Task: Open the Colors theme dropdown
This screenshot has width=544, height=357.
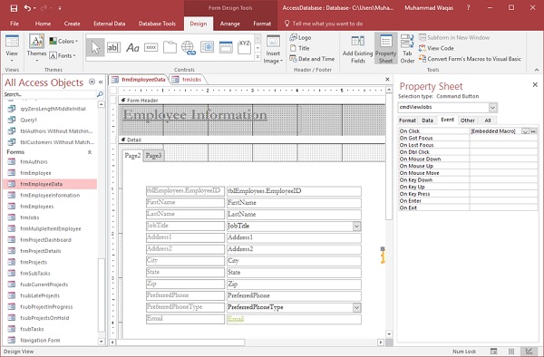Action: pyautogui.click(x=63, y=41)
